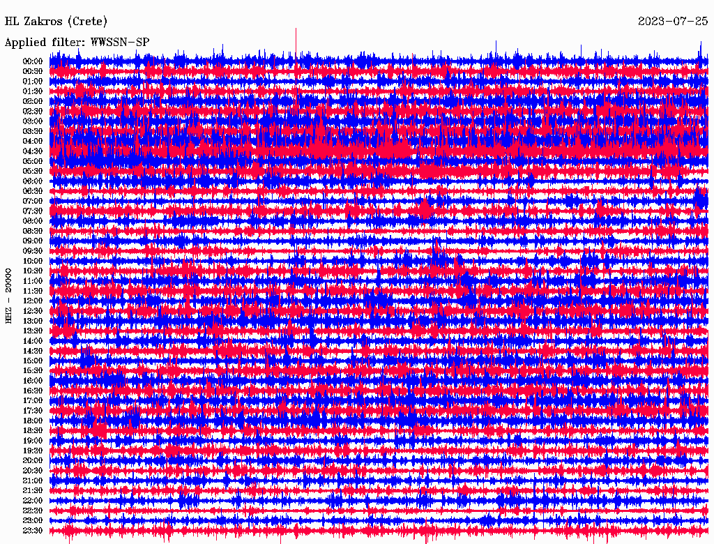
Task: Select the 20:30 time label
Action: 33,471
